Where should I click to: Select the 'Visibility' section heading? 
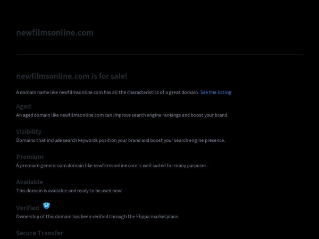[29, 132]
